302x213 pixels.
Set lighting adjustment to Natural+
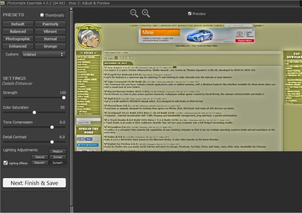tap(39, 163)
